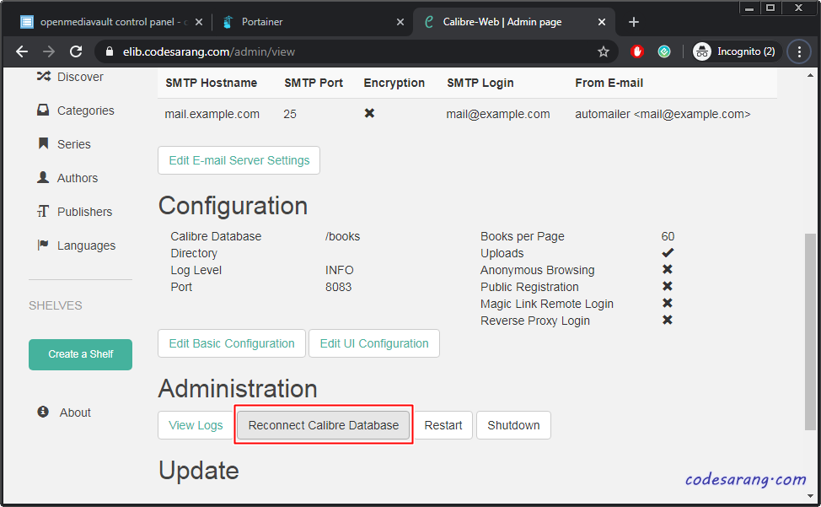
Task: Select the Calibre-Web Admin page tab
Action: pos(502,22)
